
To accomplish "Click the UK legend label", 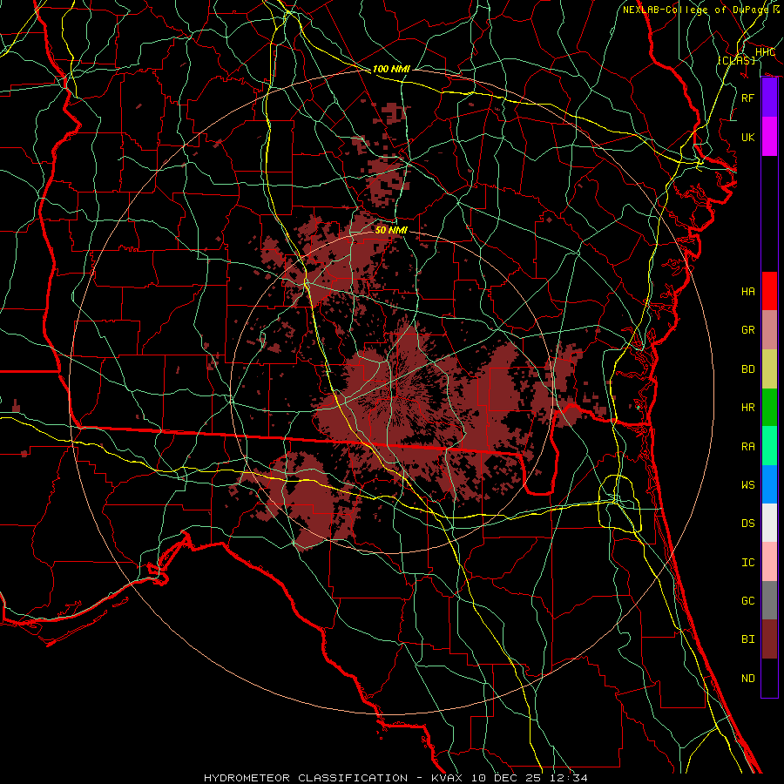I will tap(748, 137).
